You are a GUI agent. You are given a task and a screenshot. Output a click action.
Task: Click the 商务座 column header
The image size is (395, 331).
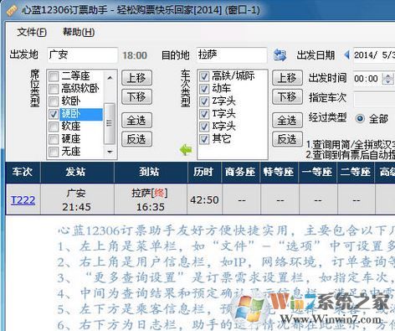click(240, 172)
